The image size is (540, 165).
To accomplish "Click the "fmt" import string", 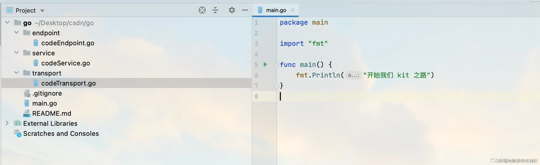I will coord(318,44).
